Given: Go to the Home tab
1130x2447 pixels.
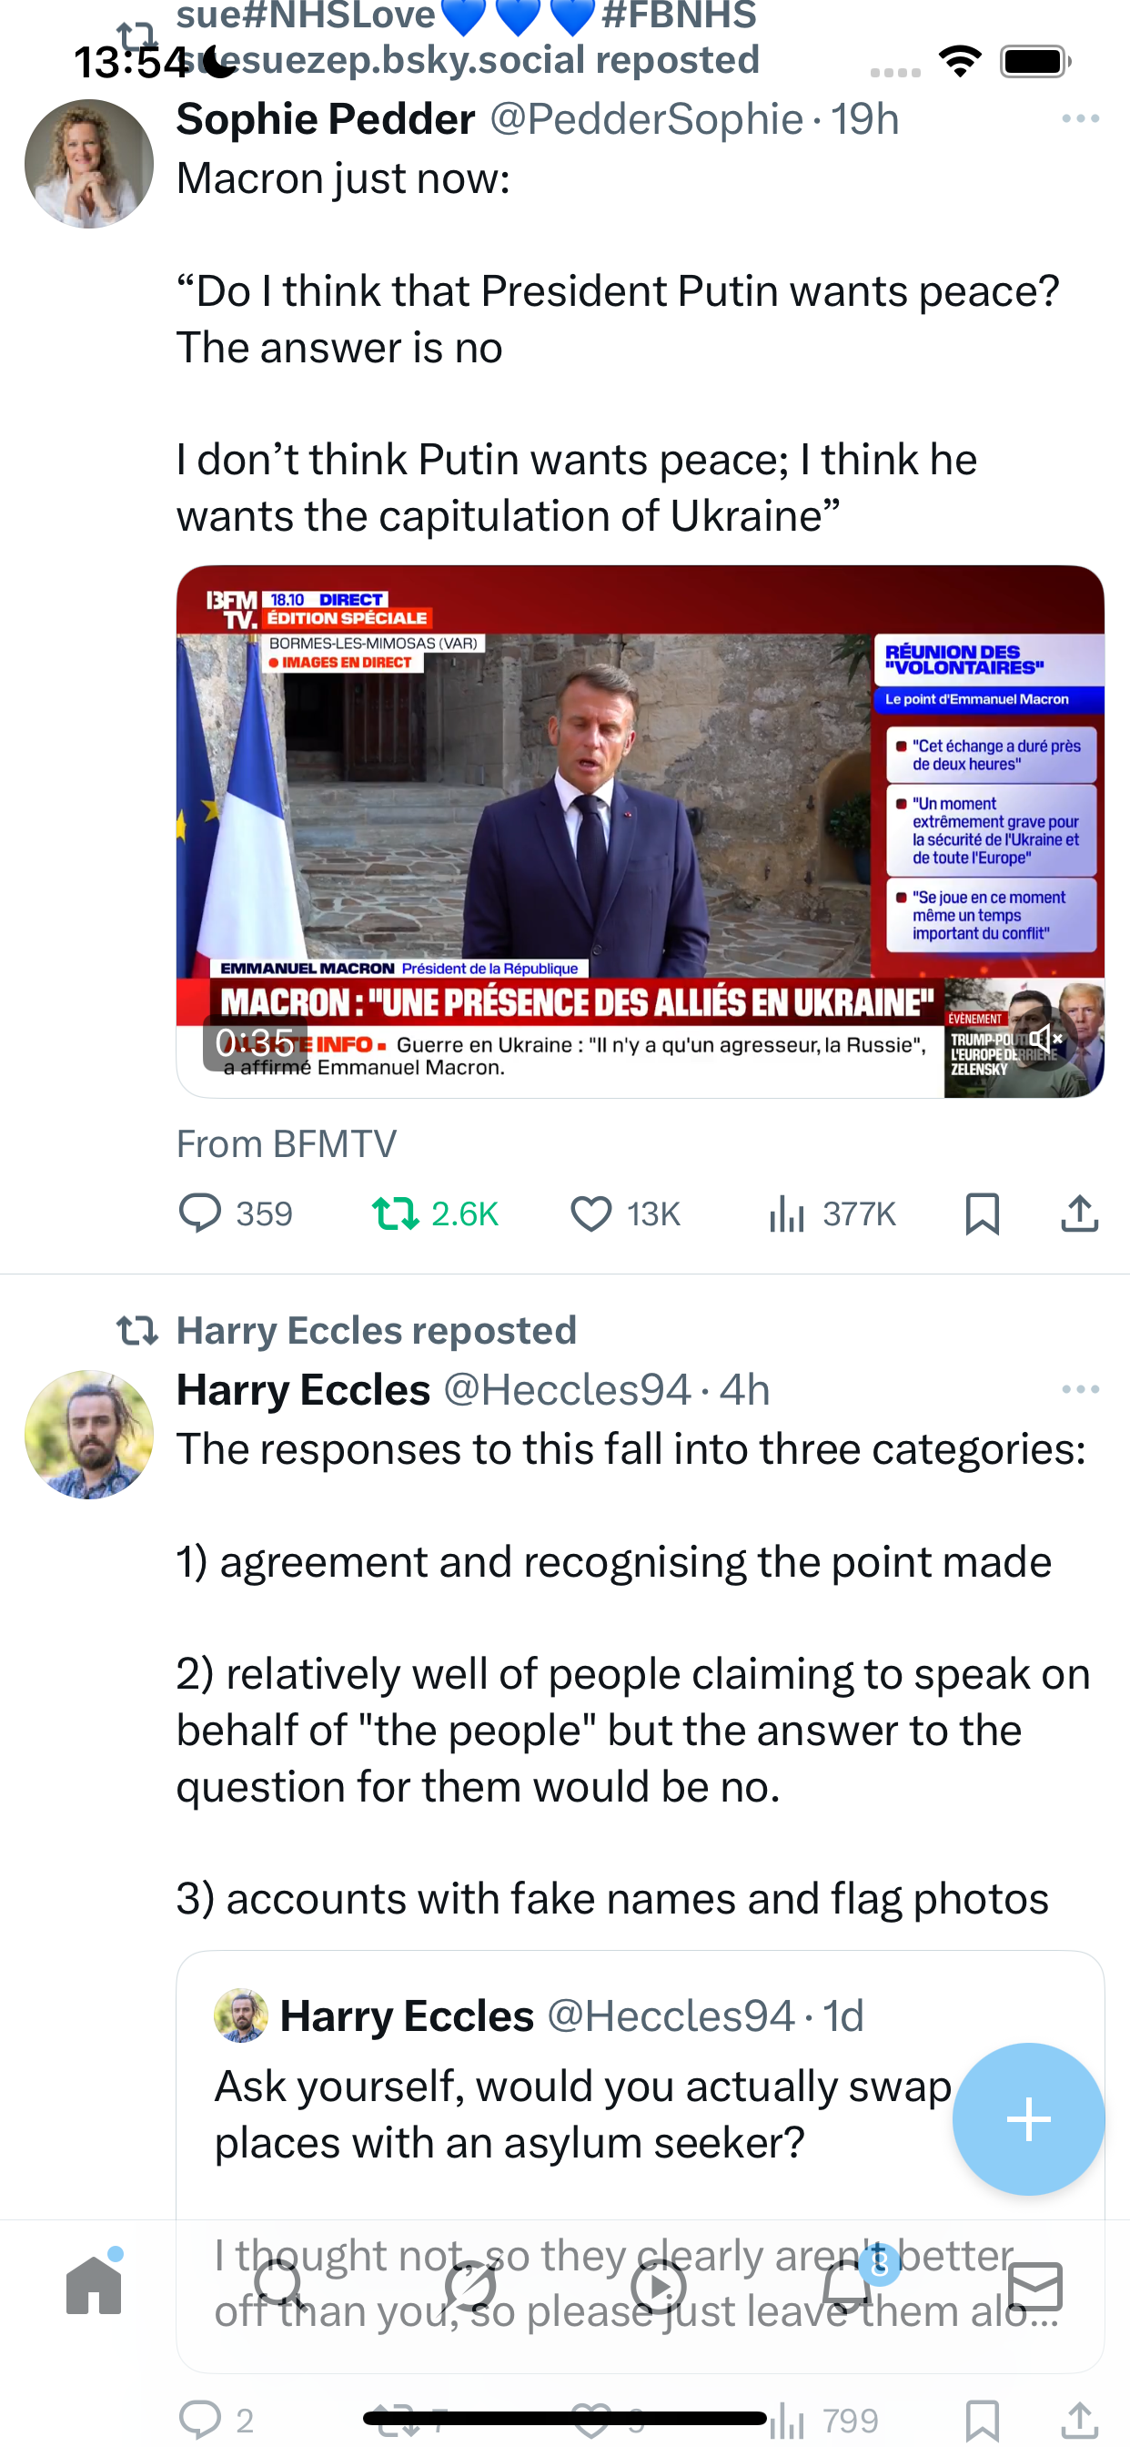Looking at the screenshot, I should [94, 2286].
